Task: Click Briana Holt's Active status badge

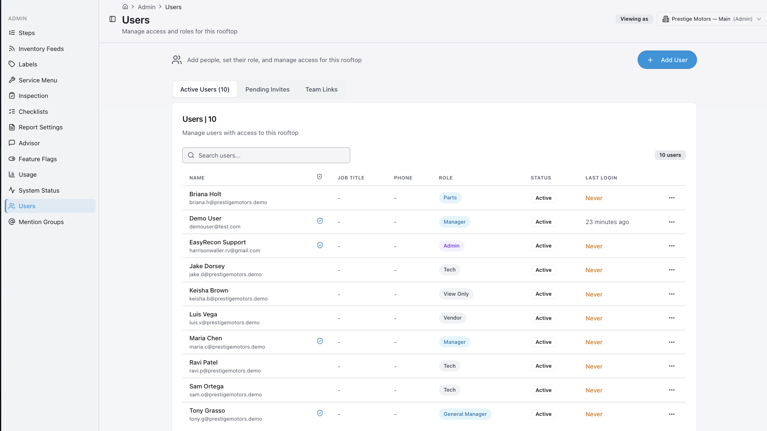Action: click(x=544, y=198)
